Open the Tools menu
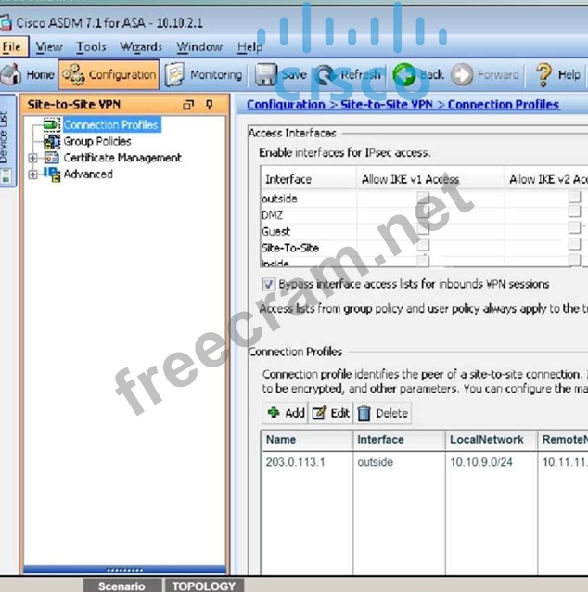This screenshot has width=588, height=592. [x=91, y=47]
